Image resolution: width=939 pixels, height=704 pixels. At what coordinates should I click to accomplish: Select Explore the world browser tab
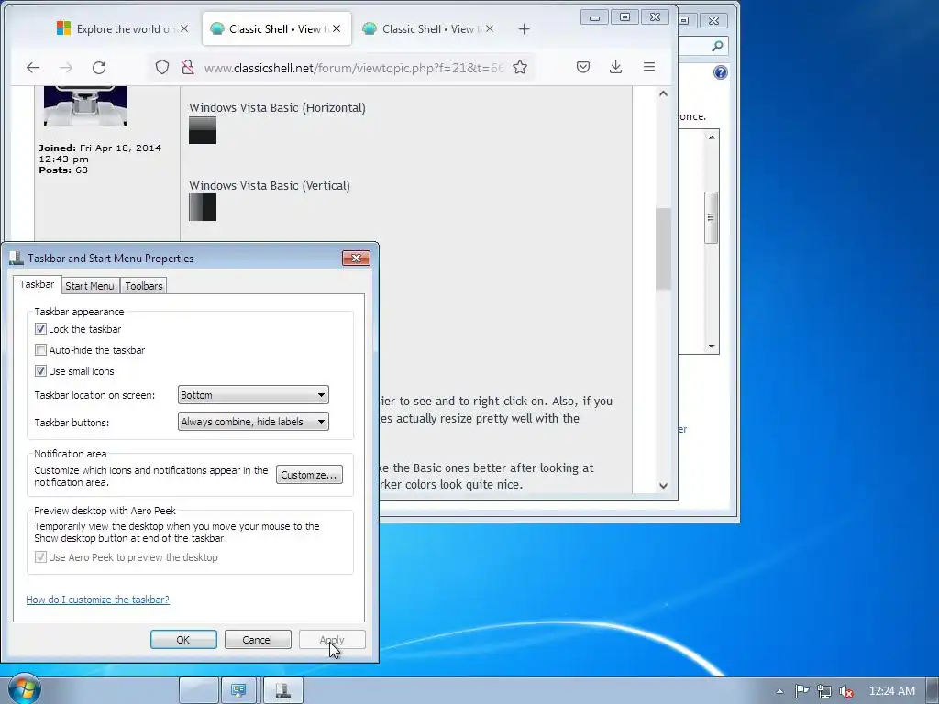[121, 28]
